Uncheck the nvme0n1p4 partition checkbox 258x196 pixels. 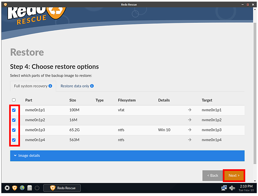(14, 140)
